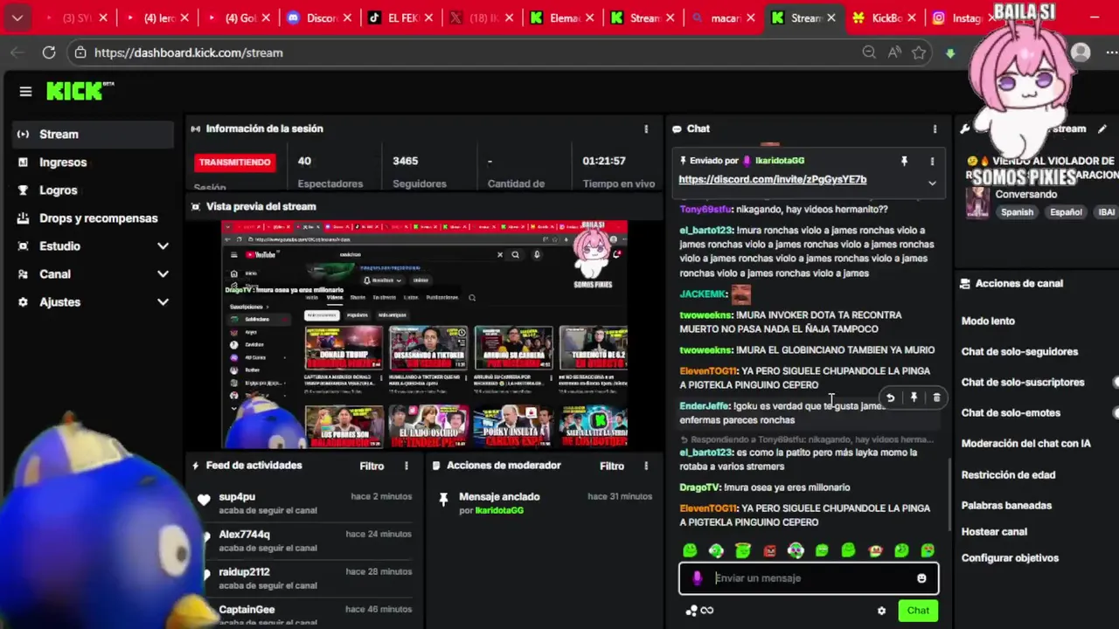Open the discord.com invite link
The height and width of the screenshot is (629, 1119).
pyautogui.click(x=772, y=179)
